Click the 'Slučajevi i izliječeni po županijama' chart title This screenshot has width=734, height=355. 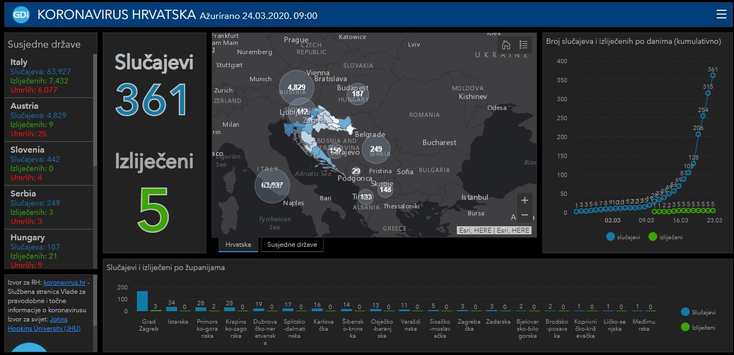point(166,267)
